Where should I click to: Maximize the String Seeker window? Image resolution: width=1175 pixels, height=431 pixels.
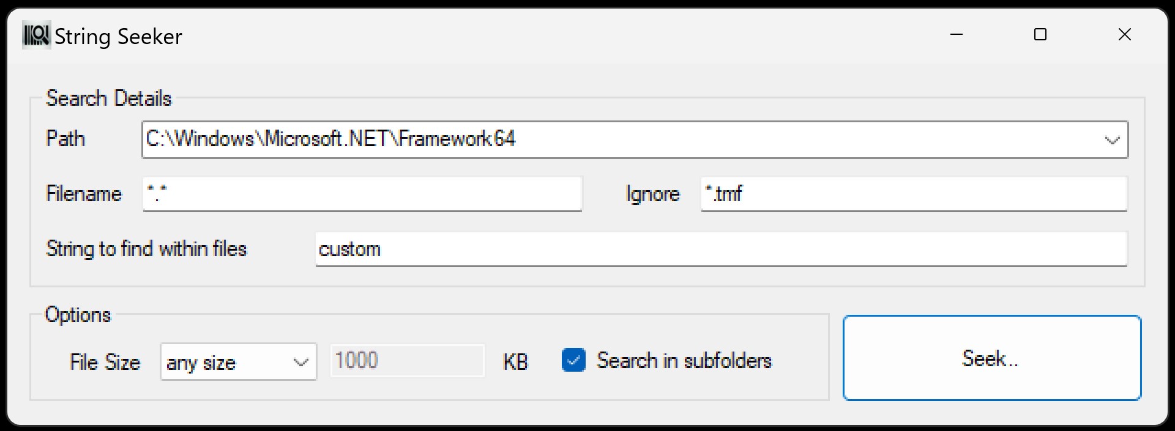pos(1040,34)
